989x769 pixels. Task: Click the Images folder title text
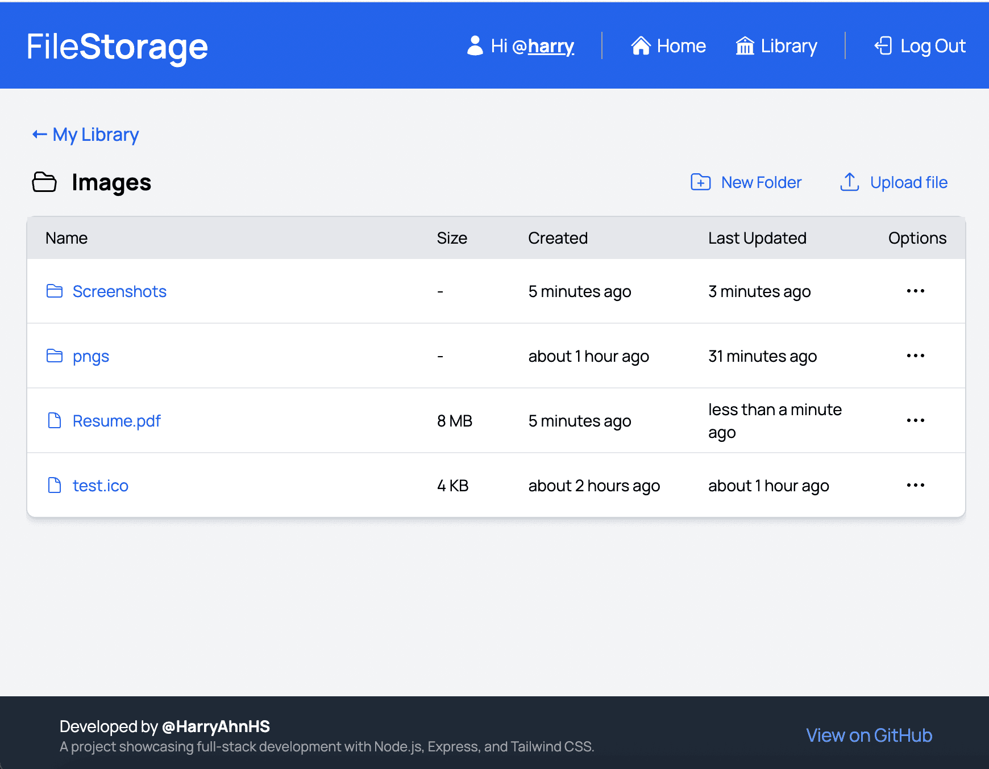[111, 182]
